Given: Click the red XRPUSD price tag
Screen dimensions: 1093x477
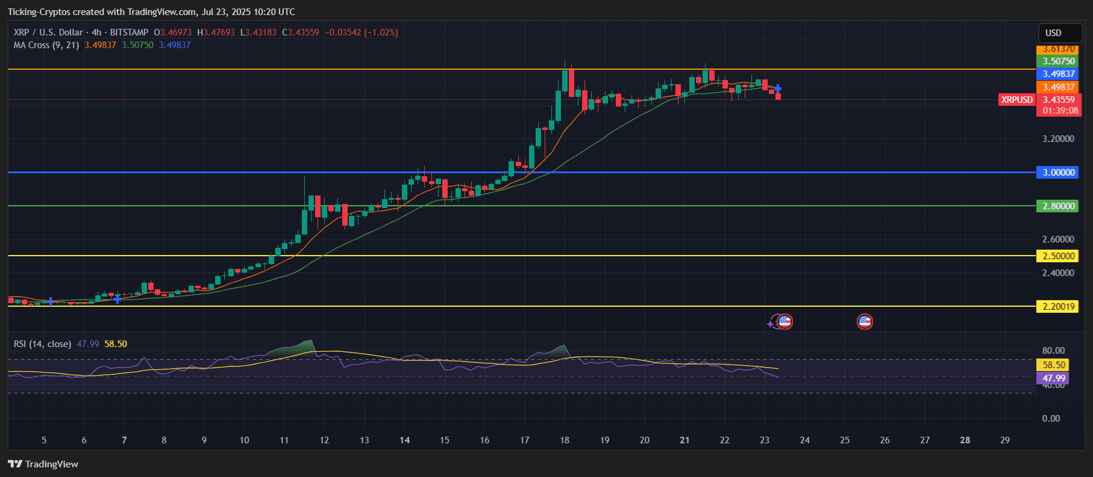Looking at the screenshot, I should (1016, 100).
